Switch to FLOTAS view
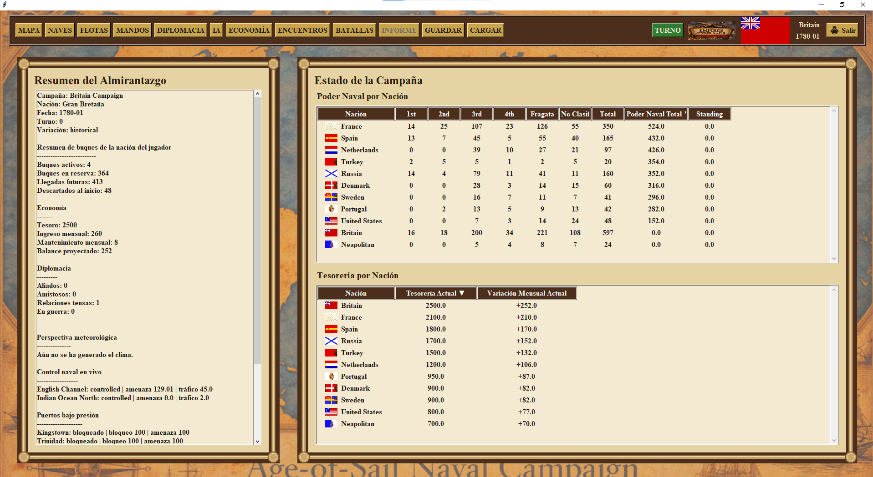Viewport: 873px width, 477px height. click(x=94, y=30)
